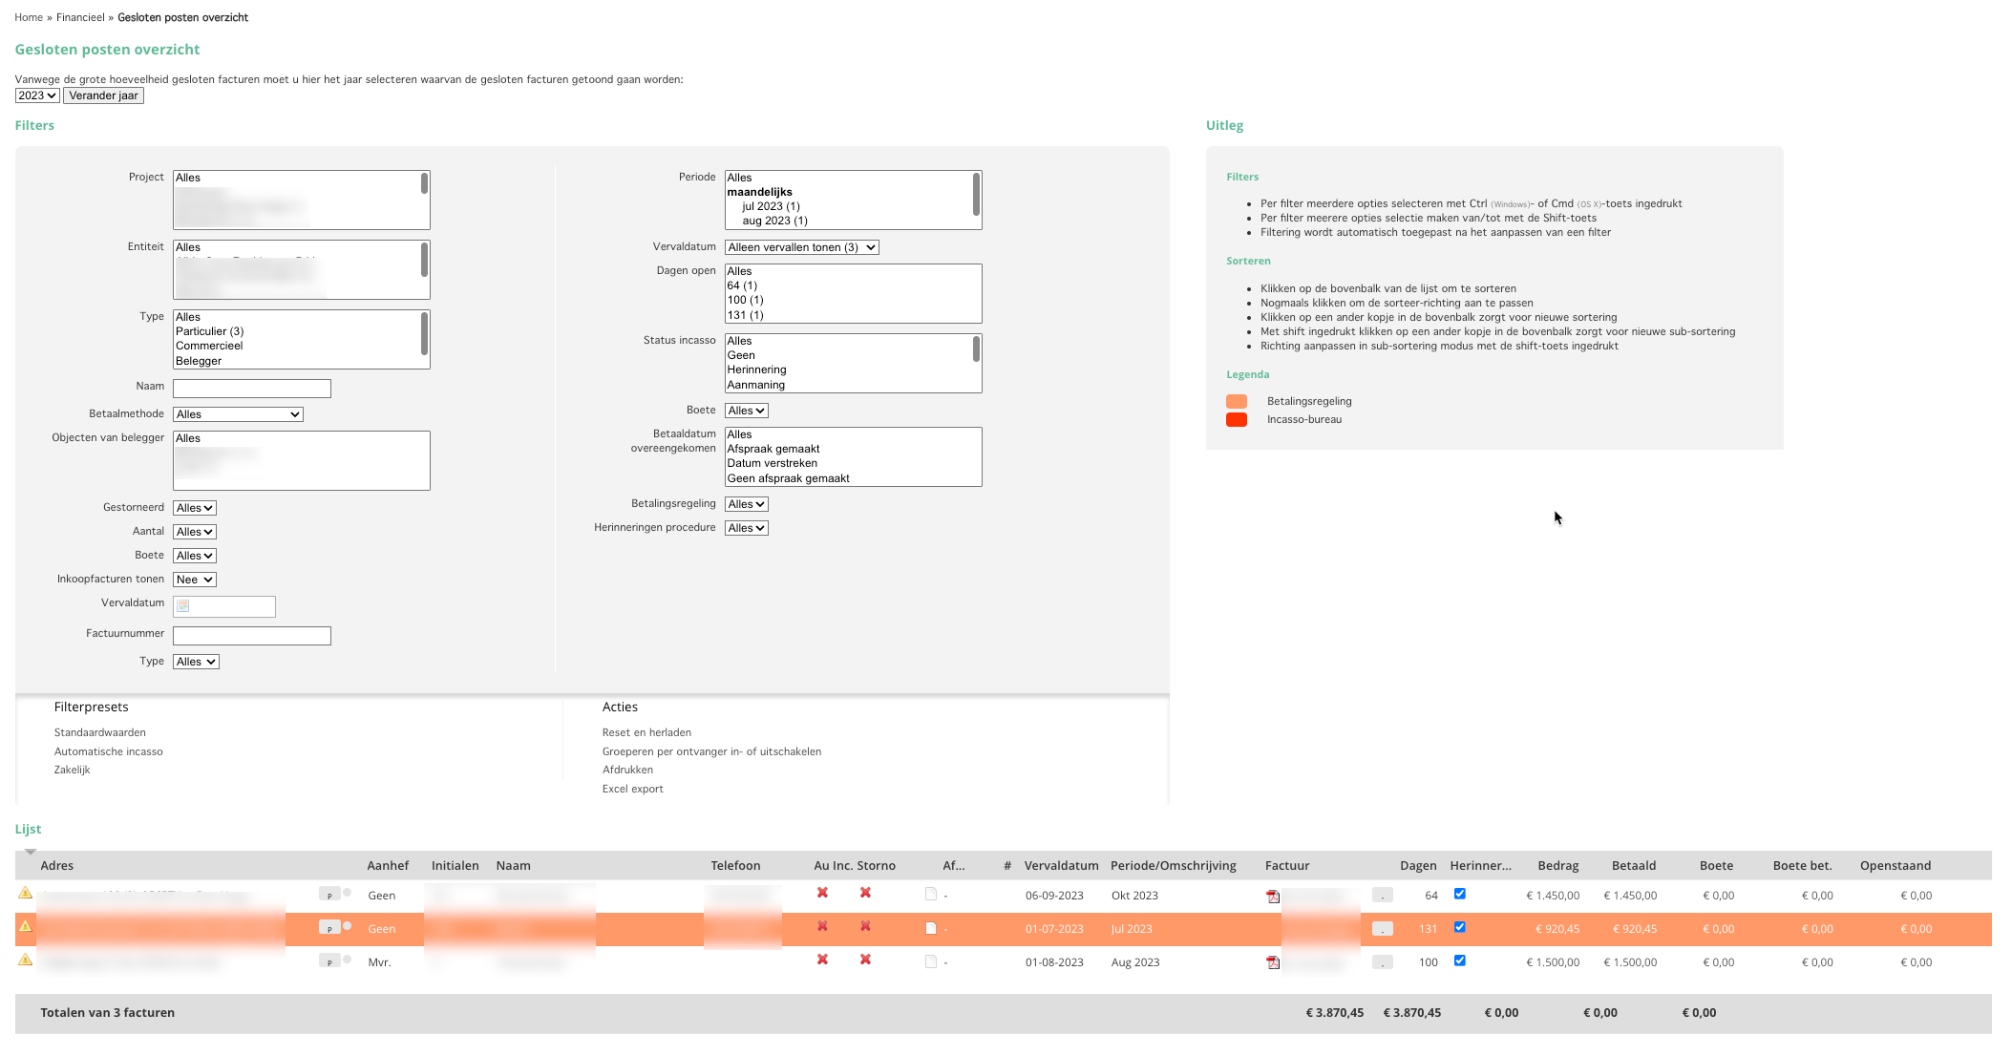Click into the Factuurnummer input field
The image size is (2012, 1056).
pyautogui.click(x=252, y=636)
